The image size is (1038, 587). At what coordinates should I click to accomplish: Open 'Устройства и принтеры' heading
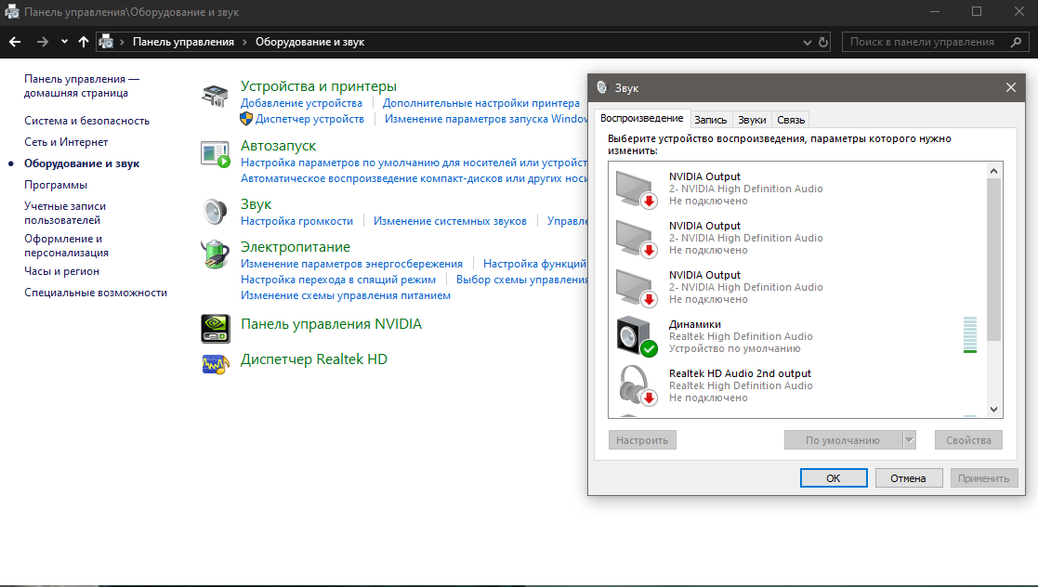[319, 86]
